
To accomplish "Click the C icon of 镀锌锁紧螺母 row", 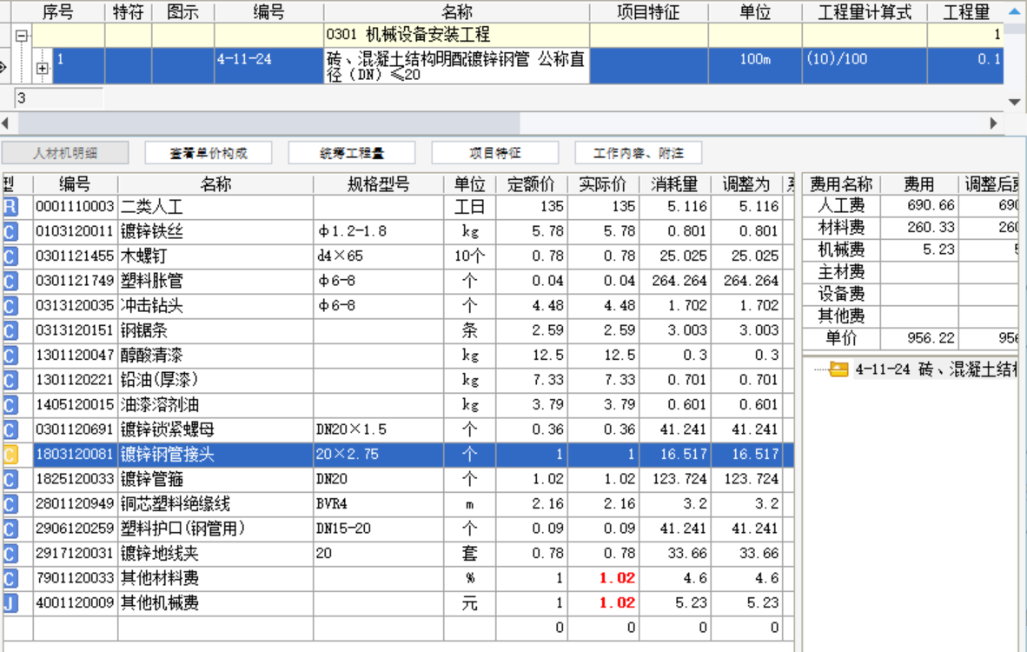I will click(10, 430).
